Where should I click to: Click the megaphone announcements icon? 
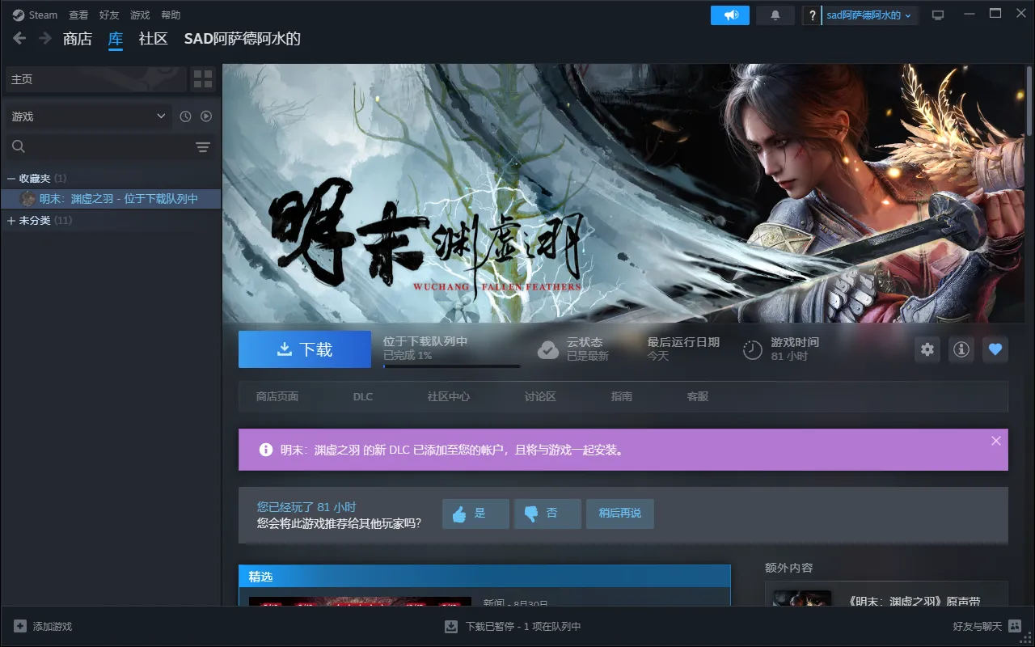(730, 15)
